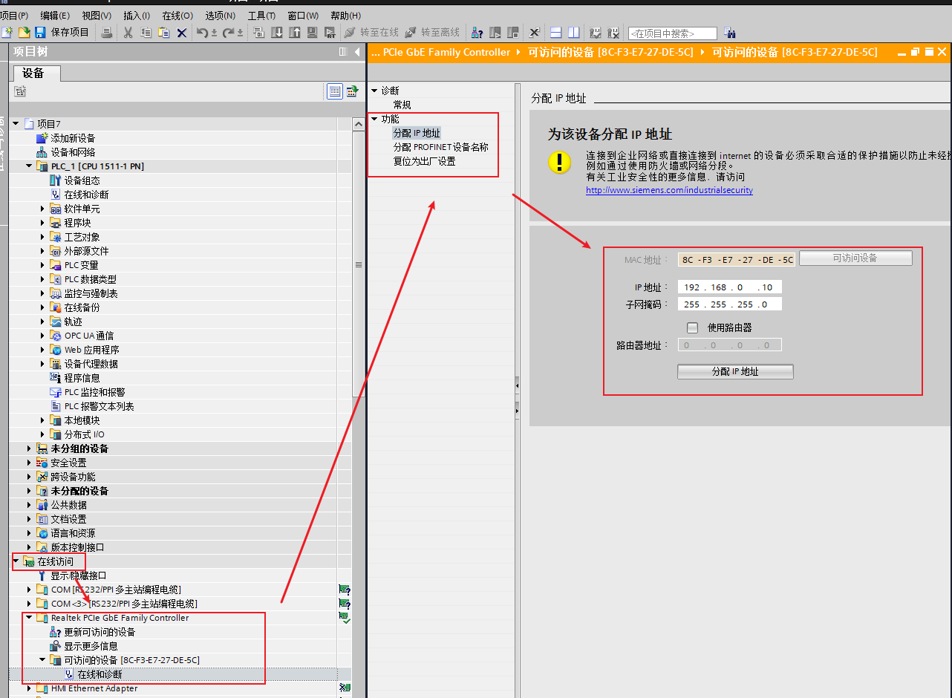Open 添加新设备 in project tree

[73, 138]
